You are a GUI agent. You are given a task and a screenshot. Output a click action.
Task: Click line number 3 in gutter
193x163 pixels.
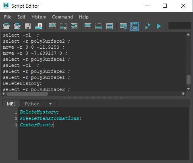coord(16,125)
